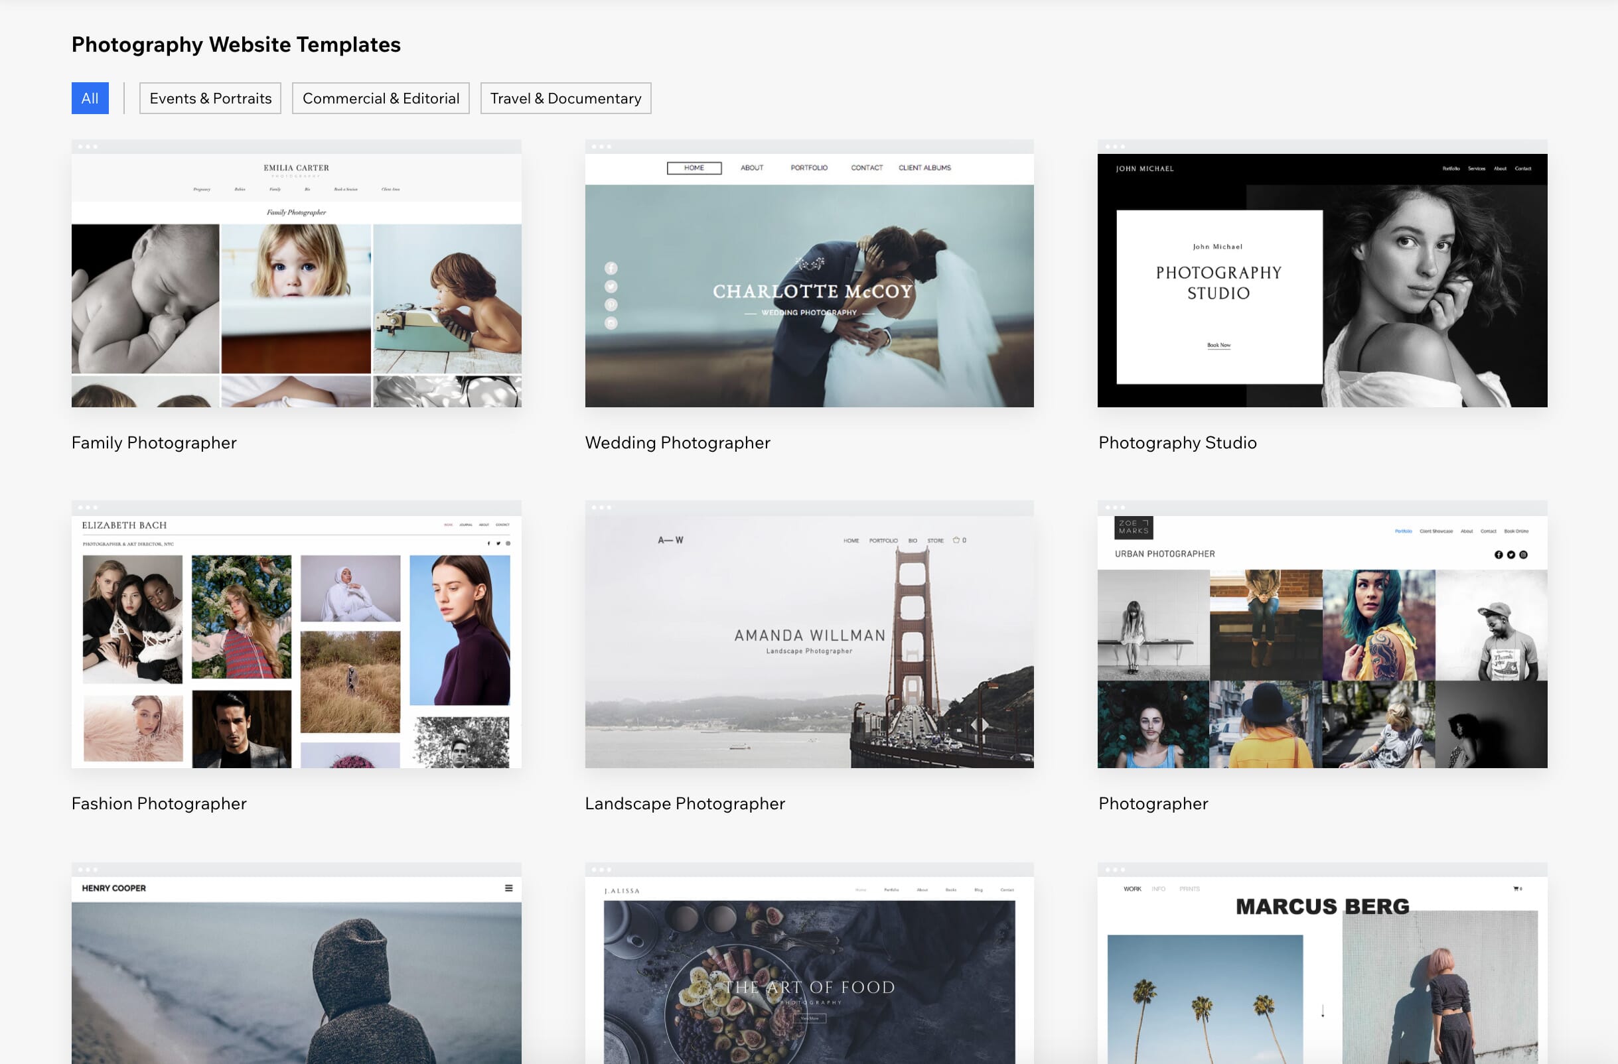Screen dimensions: 1618x1064
Task: Click the Fashion Photographer title link
Action: (x=159, y=803)
